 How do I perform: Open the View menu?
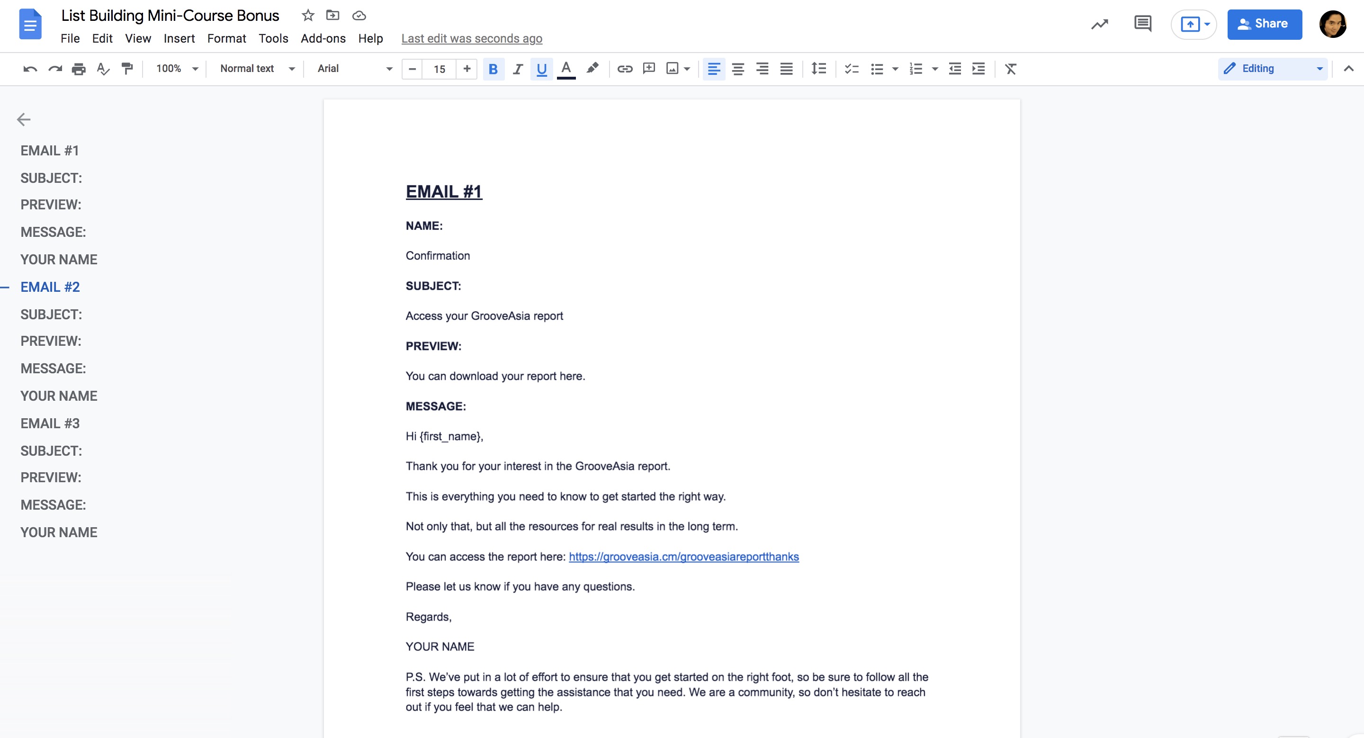[138, 39]
